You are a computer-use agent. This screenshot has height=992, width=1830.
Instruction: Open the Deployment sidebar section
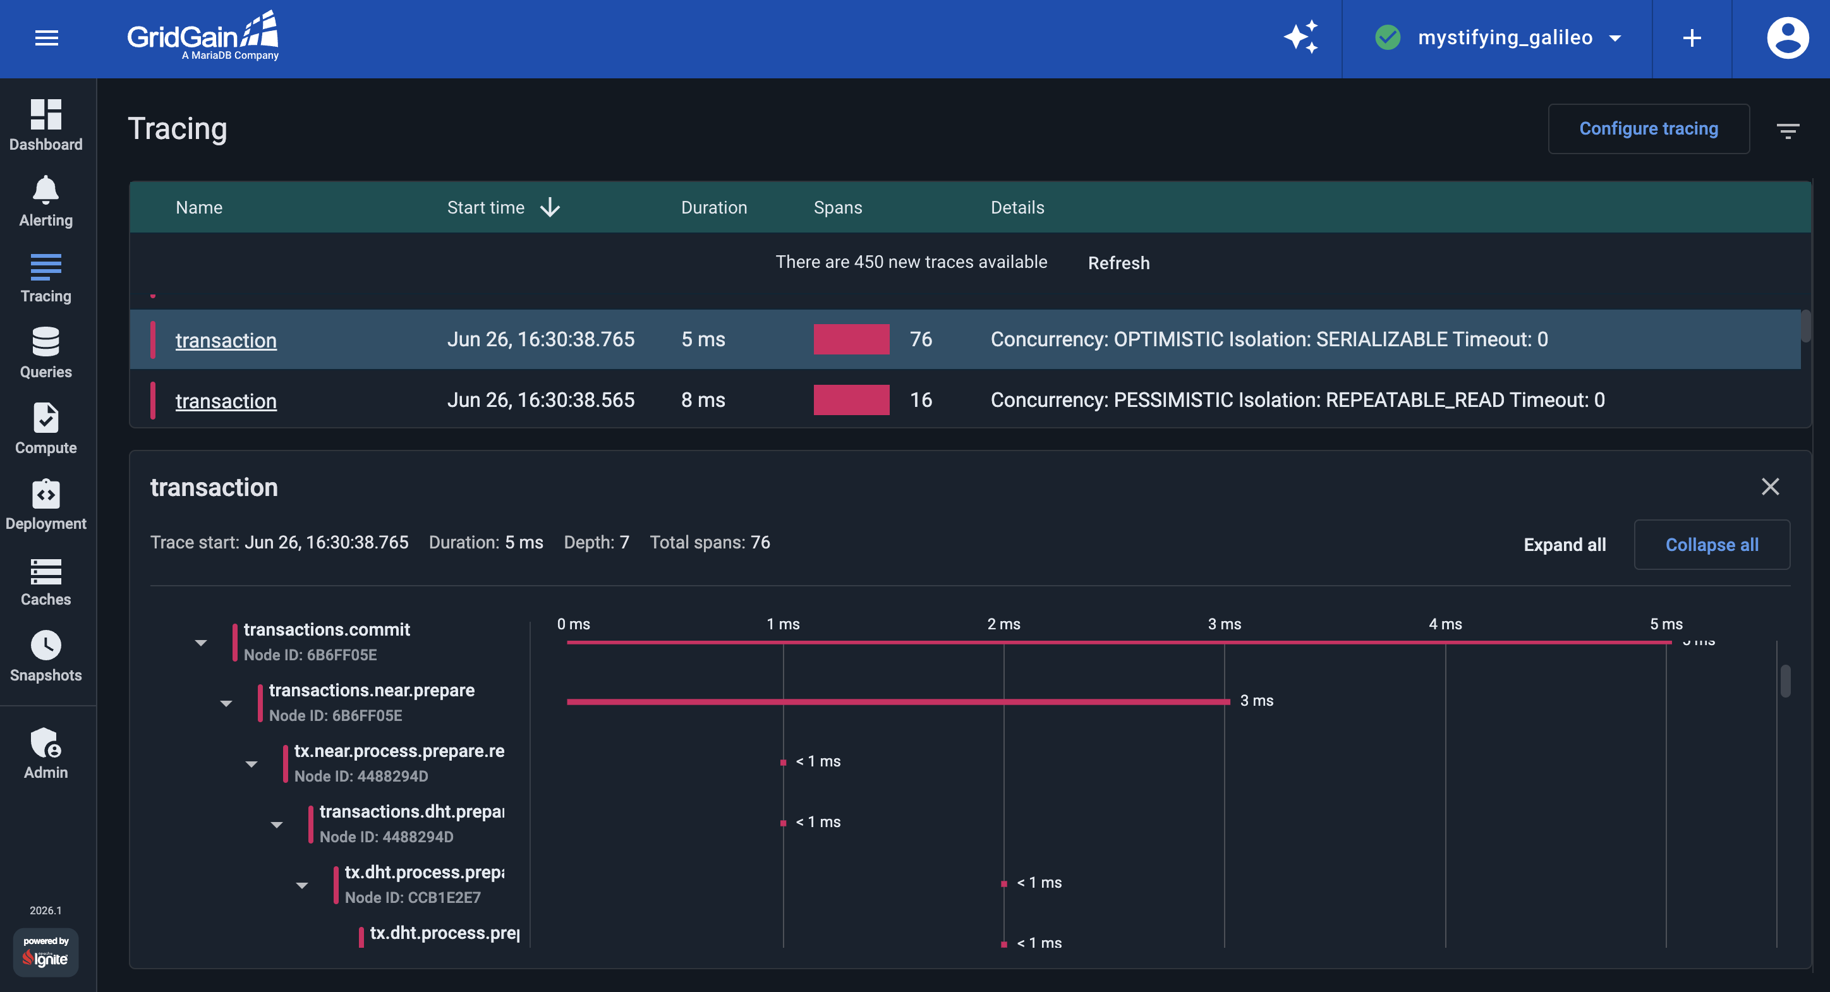(x=46, y=505)
